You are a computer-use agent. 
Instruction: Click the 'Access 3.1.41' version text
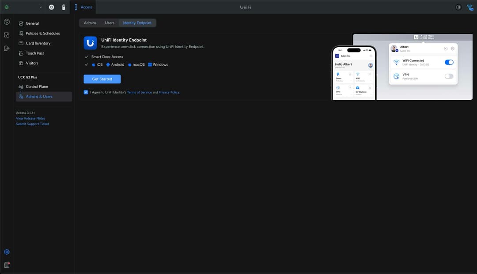[x=25, y=113]
